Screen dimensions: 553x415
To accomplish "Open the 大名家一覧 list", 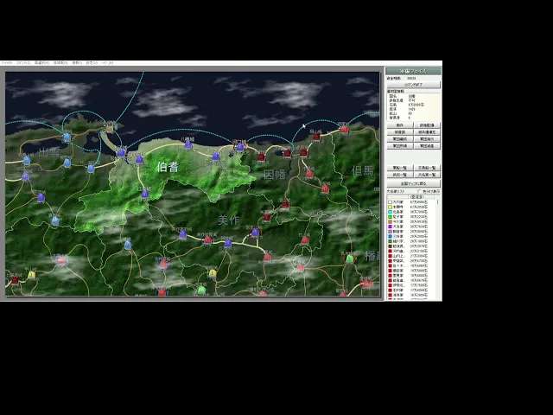I will (427, 175).
